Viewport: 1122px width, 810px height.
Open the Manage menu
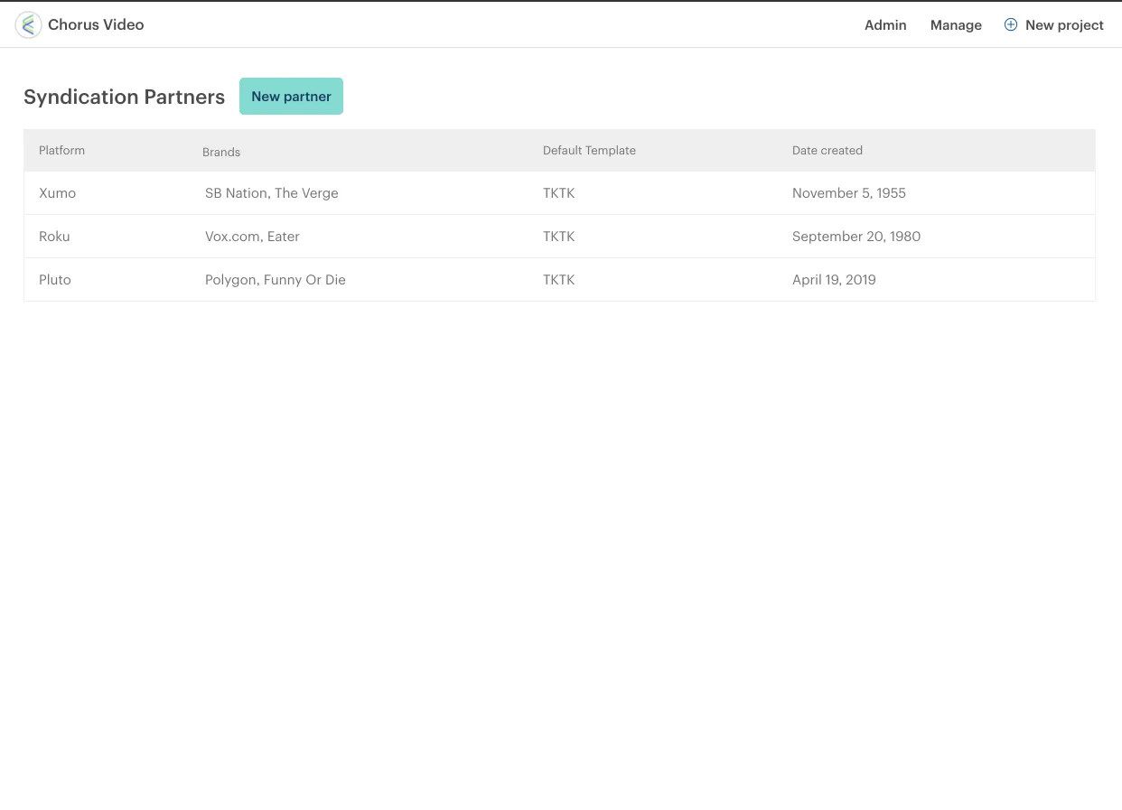tap(956, 25)
